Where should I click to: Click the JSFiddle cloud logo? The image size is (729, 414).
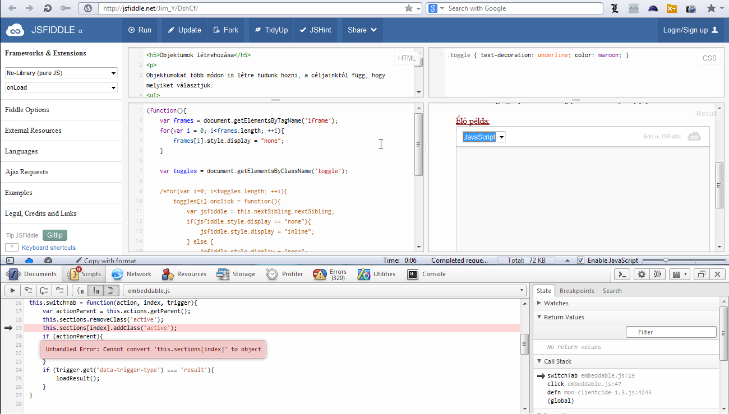16,30
